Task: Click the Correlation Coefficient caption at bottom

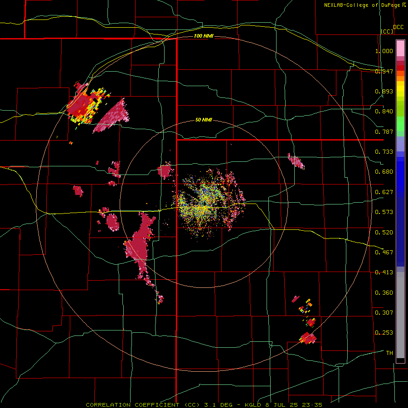Action: (x=204, y=405)
